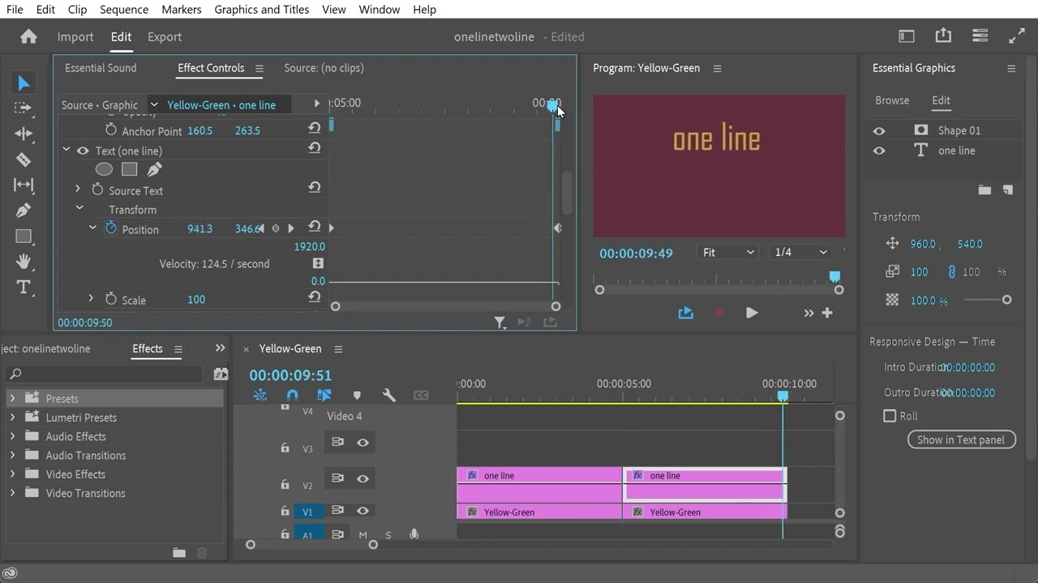This screenshot has width=1038, height=583.
Task: Click the Effects search field
Action: pyautogui.click(x=104, y=373)
